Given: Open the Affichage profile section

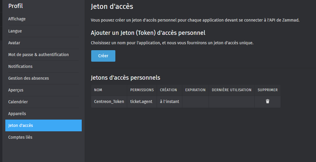Looking at the screenshot, I should [x=17, y=19].
